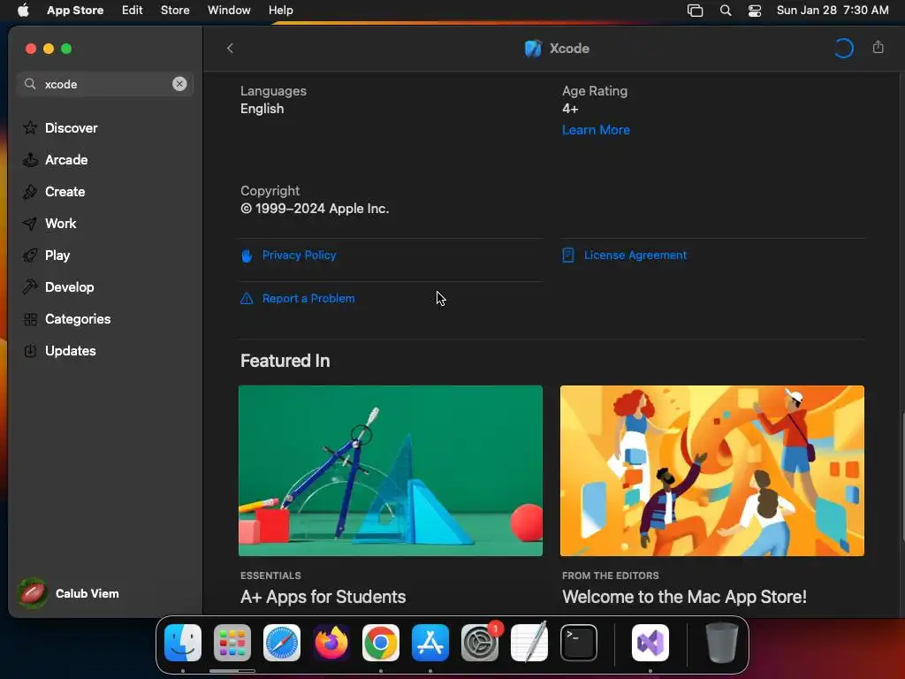Click Stage Manager icon in menu bar
This screenshot has width=905, height=679.
click(695, 11)
